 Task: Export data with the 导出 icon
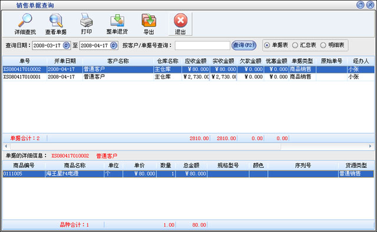(x=149, y=24)
